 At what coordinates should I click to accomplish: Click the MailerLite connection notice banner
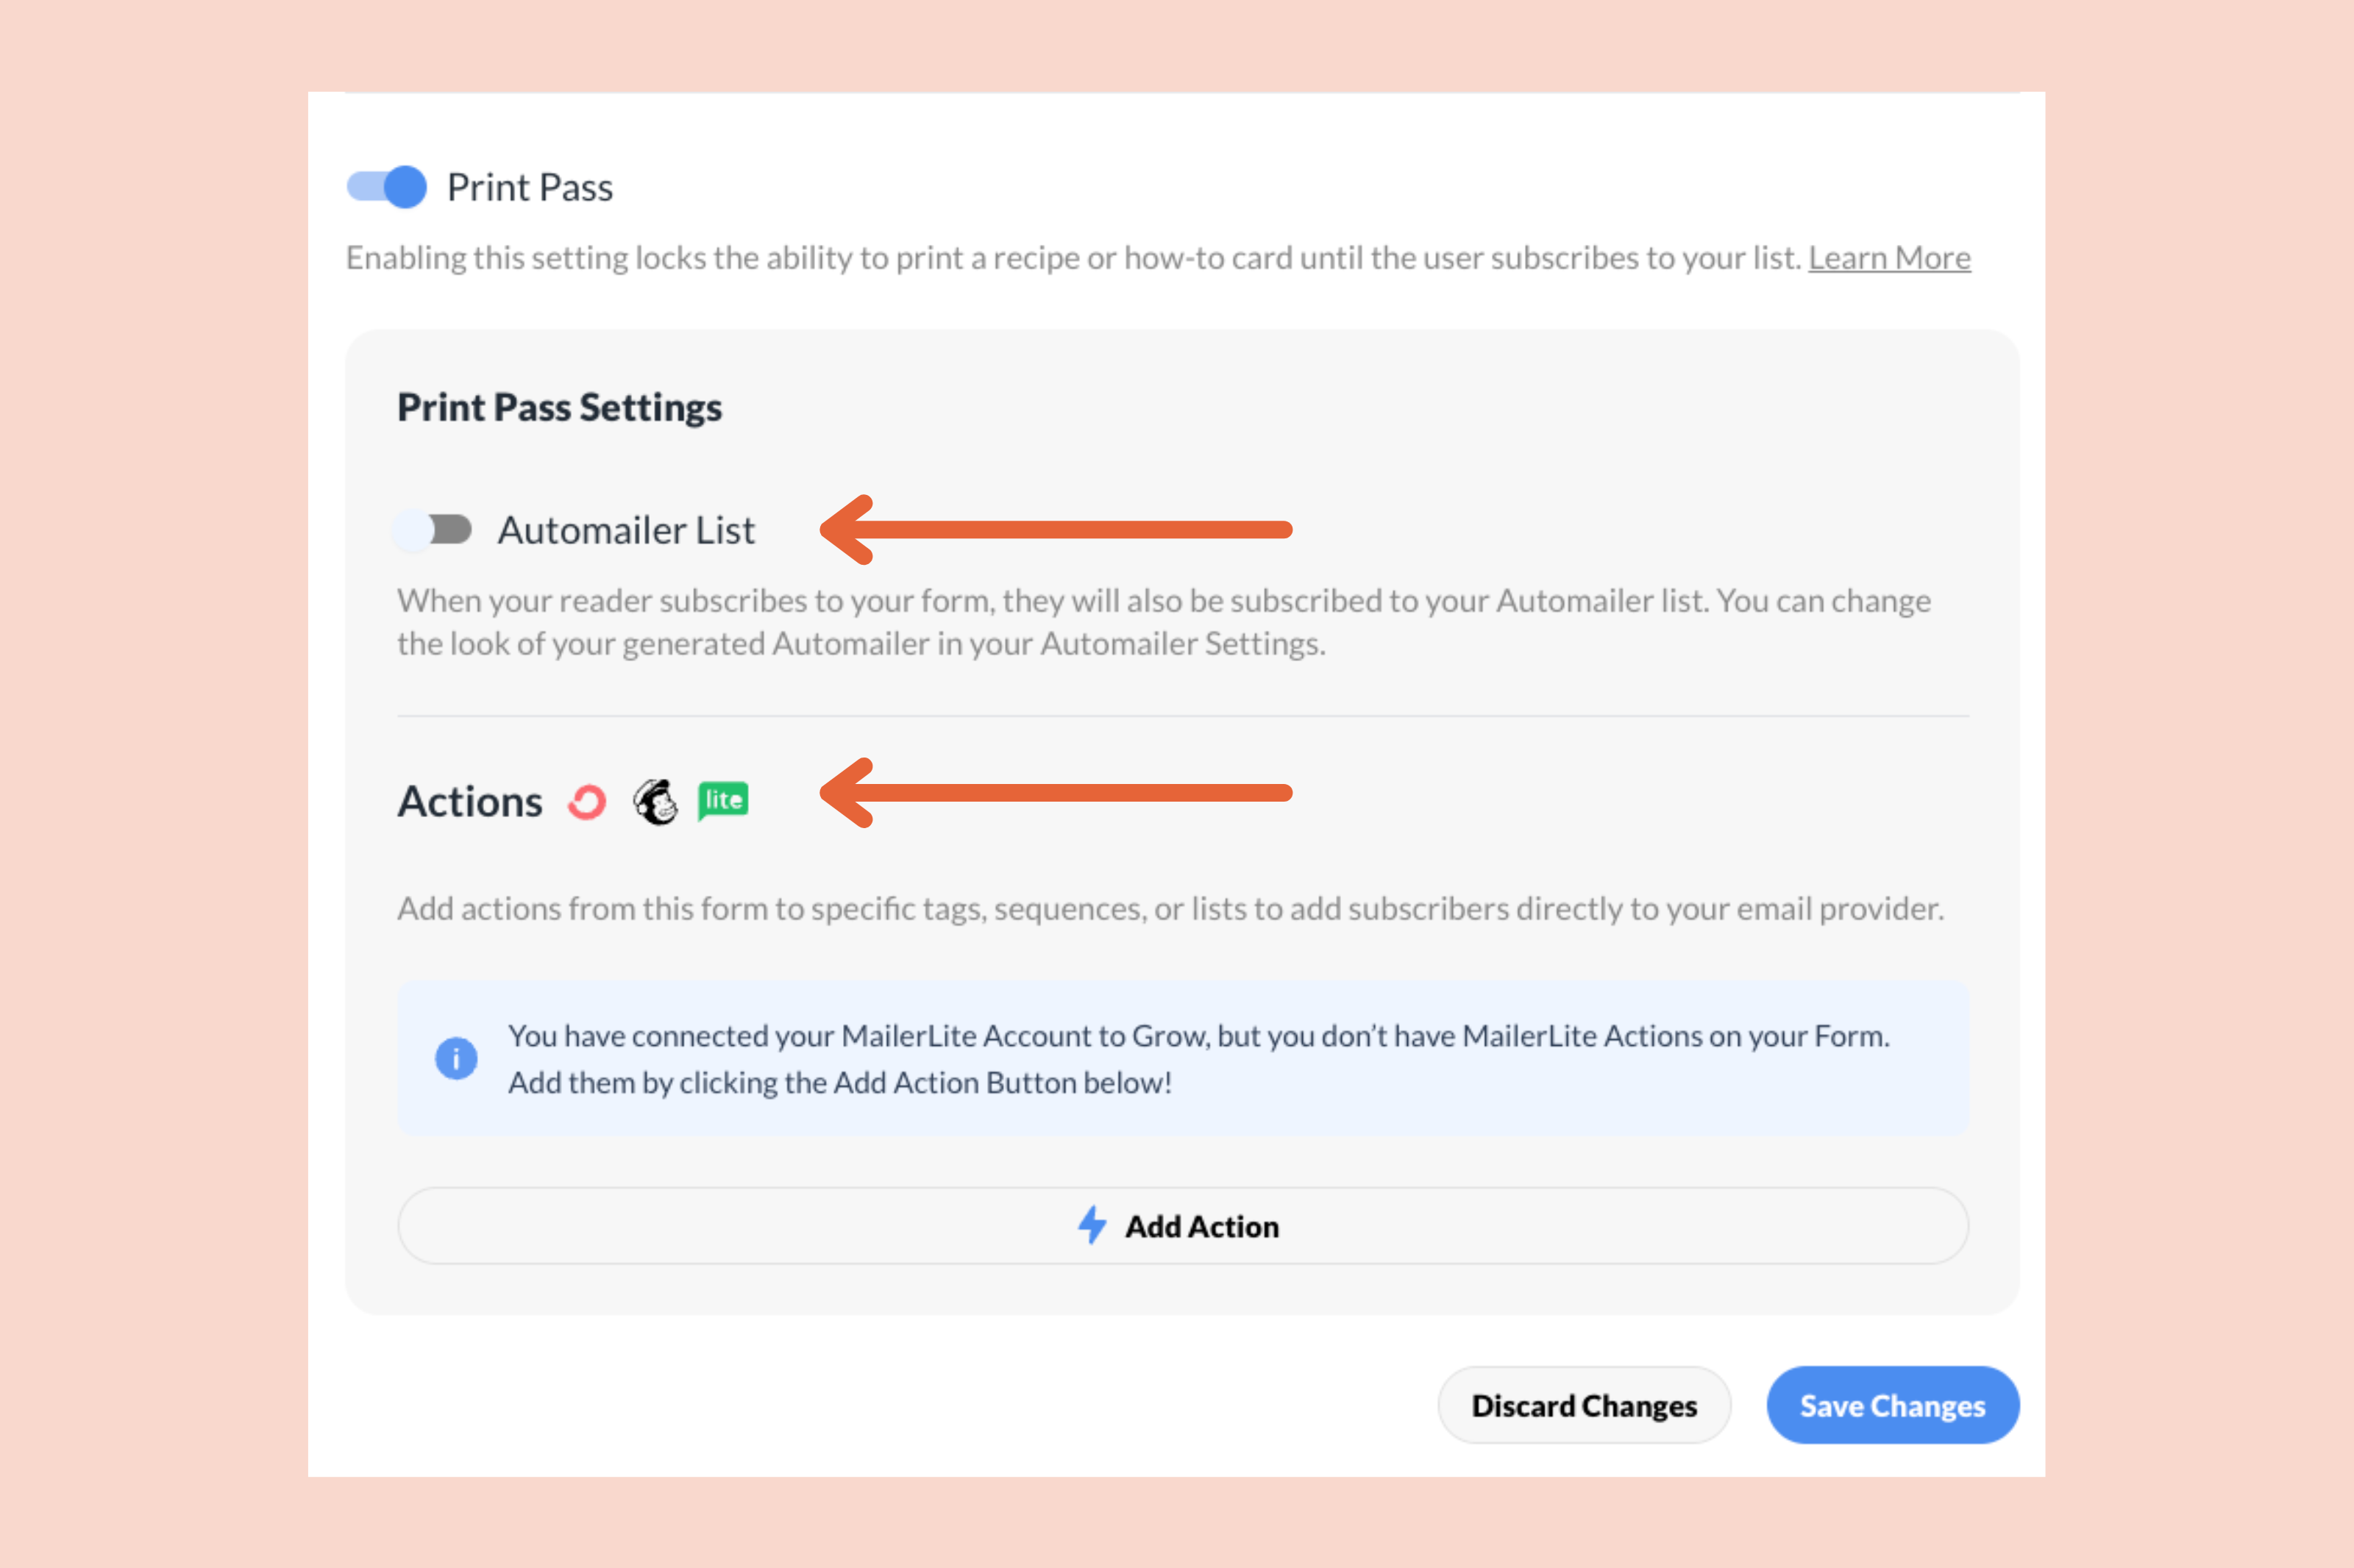click(1180, 1058)
